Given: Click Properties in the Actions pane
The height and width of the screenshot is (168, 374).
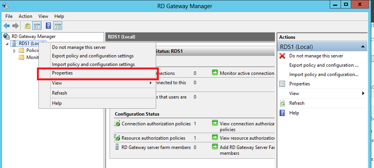Looking at the screenshot, I should coord(299,84).
